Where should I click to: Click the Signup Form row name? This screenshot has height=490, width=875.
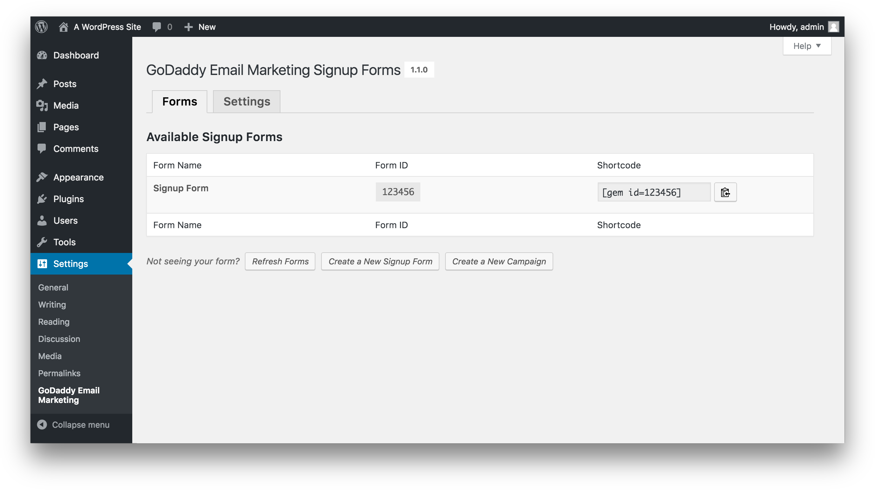click(181, 188)
